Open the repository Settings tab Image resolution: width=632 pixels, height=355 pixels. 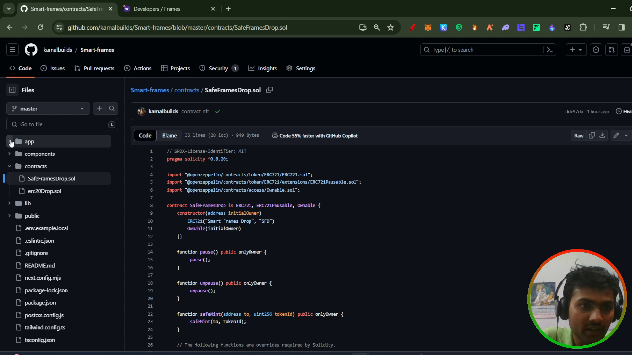pos(301,68)
